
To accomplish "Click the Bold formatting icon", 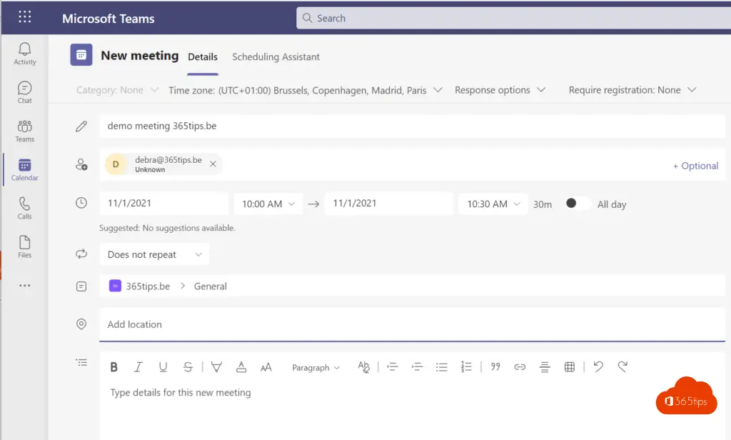I will point(114,367).
